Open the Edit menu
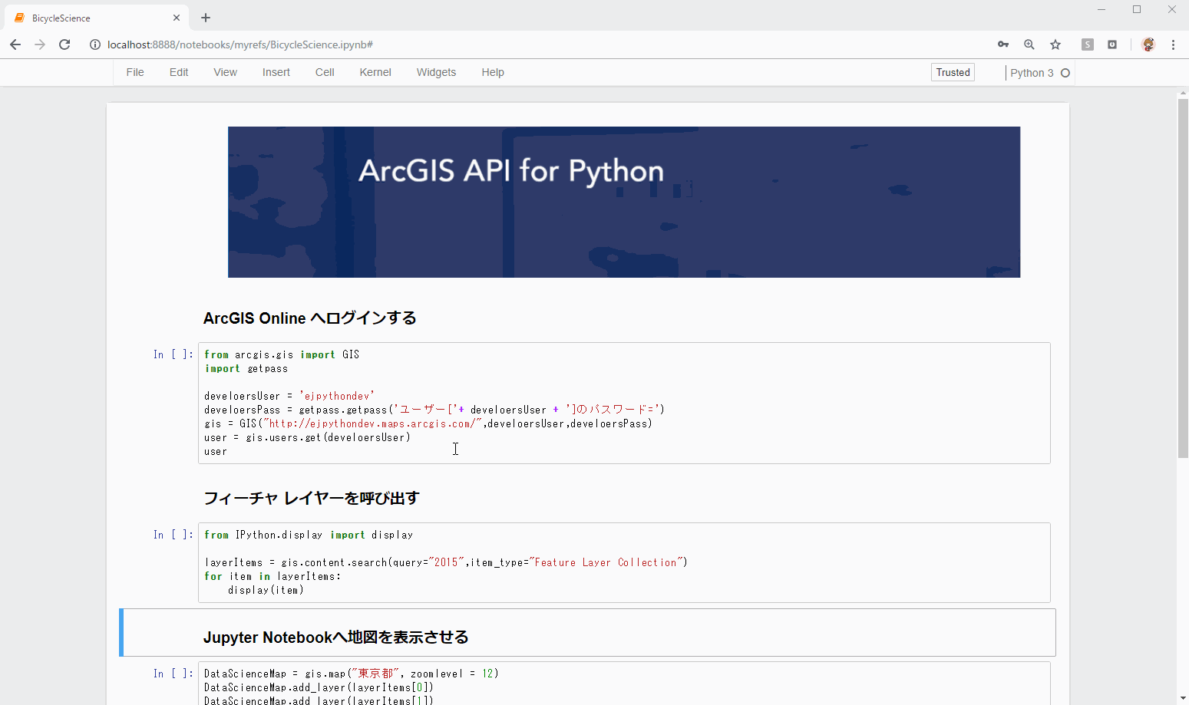1189x705 pixels. point(179,72)
